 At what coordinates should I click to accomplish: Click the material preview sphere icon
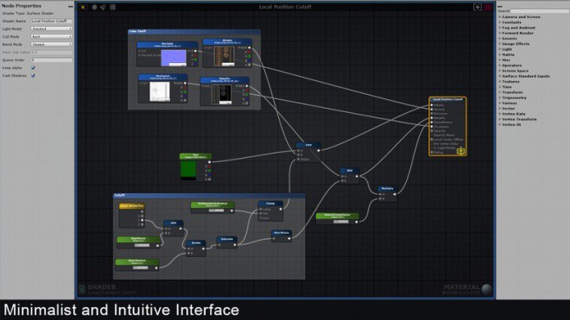click(x=487, y=289)
